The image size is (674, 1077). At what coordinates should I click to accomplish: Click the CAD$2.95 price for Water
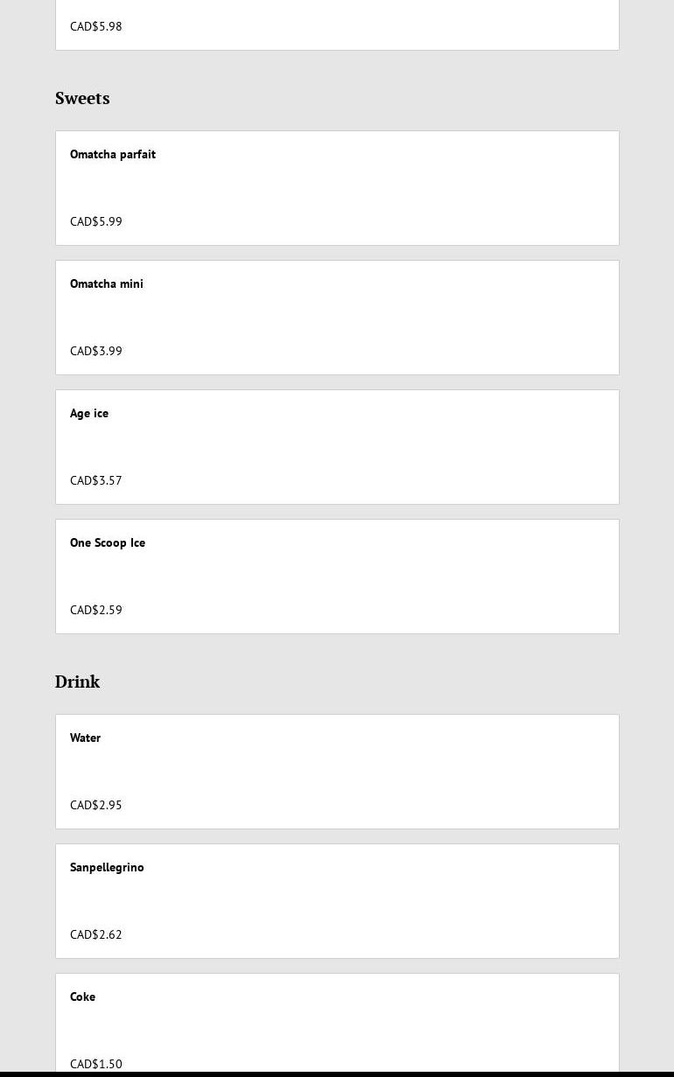(x=96, y=806)
